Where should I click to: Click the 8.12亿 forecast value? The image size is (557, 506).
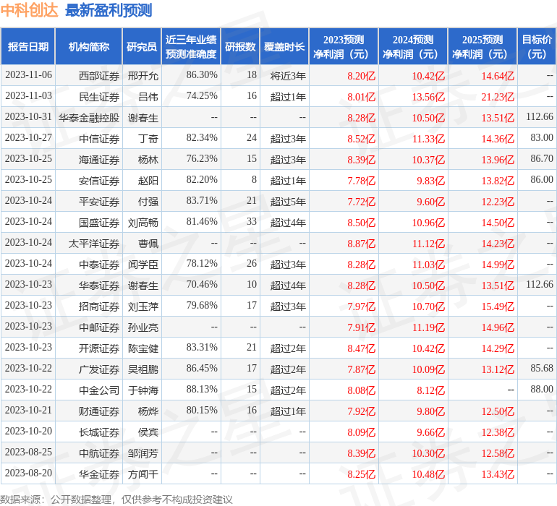430,390
